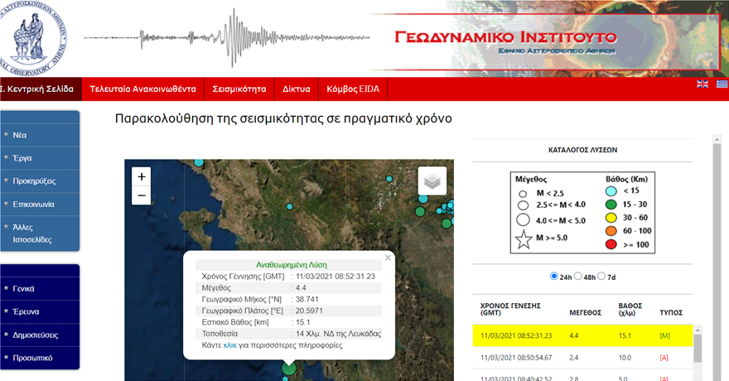The width and height of the screenshot is (729, 381).
Task: Select the 48h time range radio
Action: pyautogui.click(x=578, y=276)
